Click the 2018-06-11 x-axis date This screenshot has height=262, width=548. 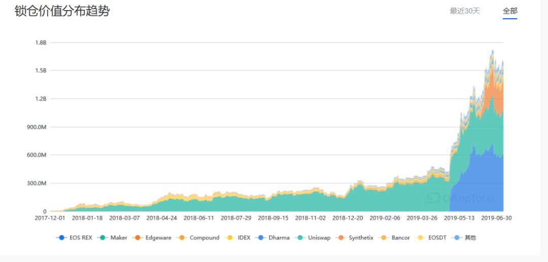coord(199,218)
